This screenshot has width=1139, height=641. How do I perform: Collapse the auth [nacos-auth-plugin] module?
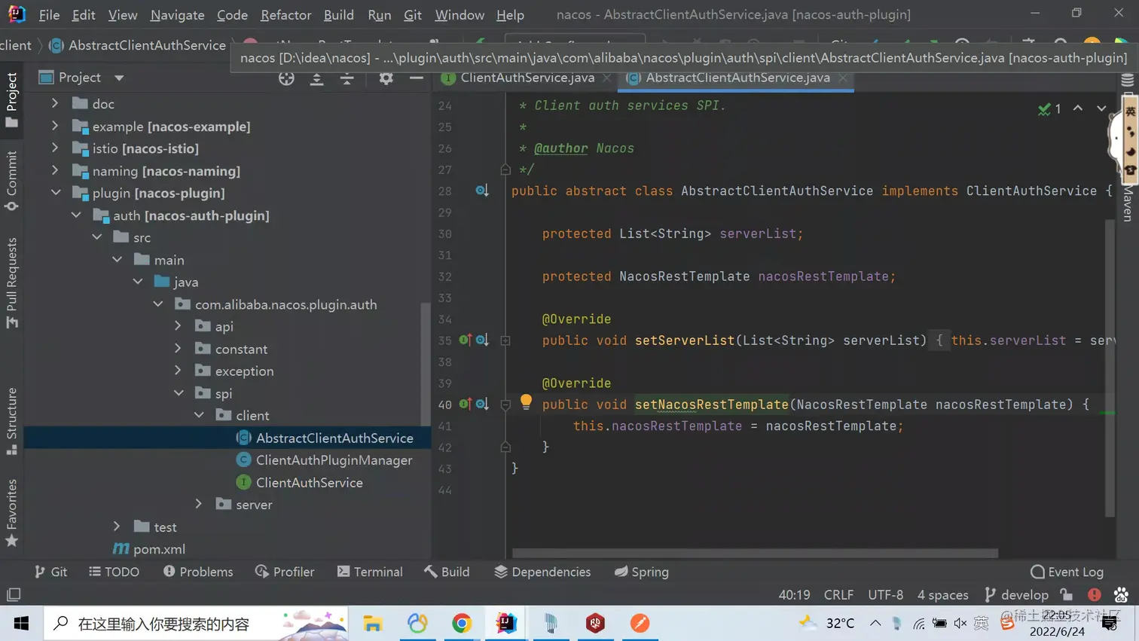click(76, 215)
